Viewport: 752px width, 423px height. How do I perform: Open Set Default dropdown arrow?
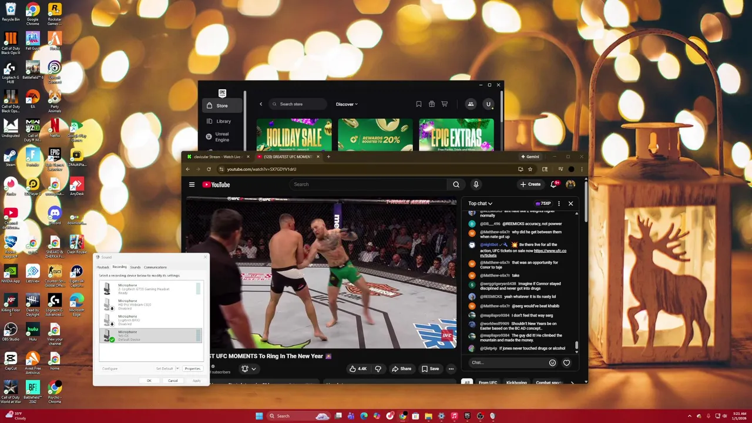click(177, 368)
